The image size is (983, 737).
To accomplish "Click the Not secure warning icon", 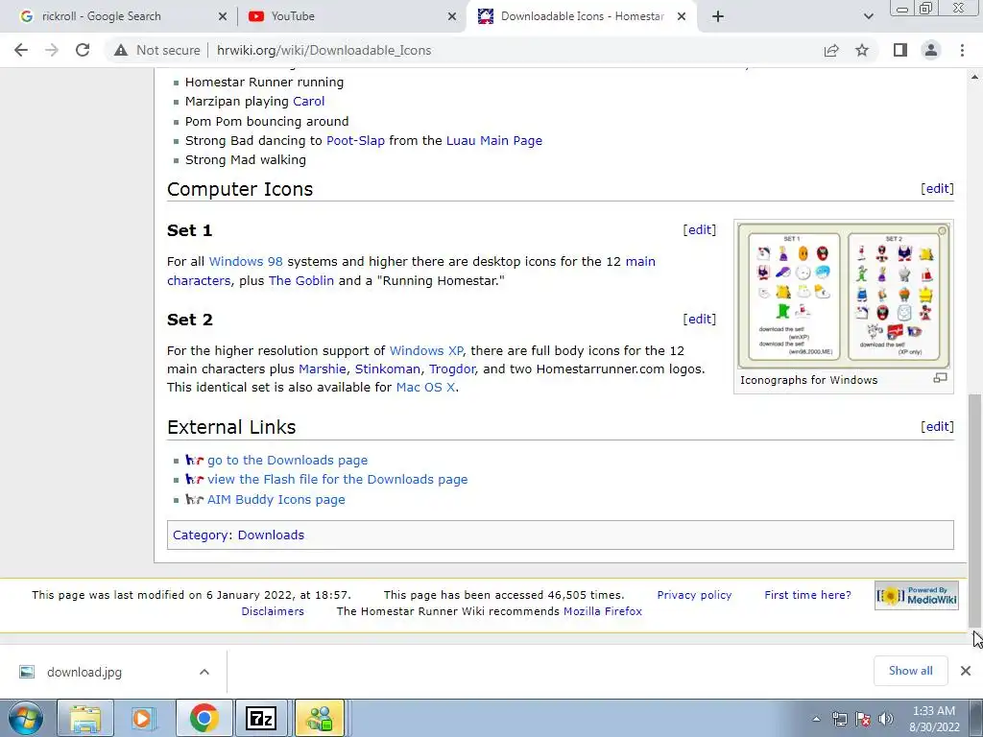I will (121, 50).
